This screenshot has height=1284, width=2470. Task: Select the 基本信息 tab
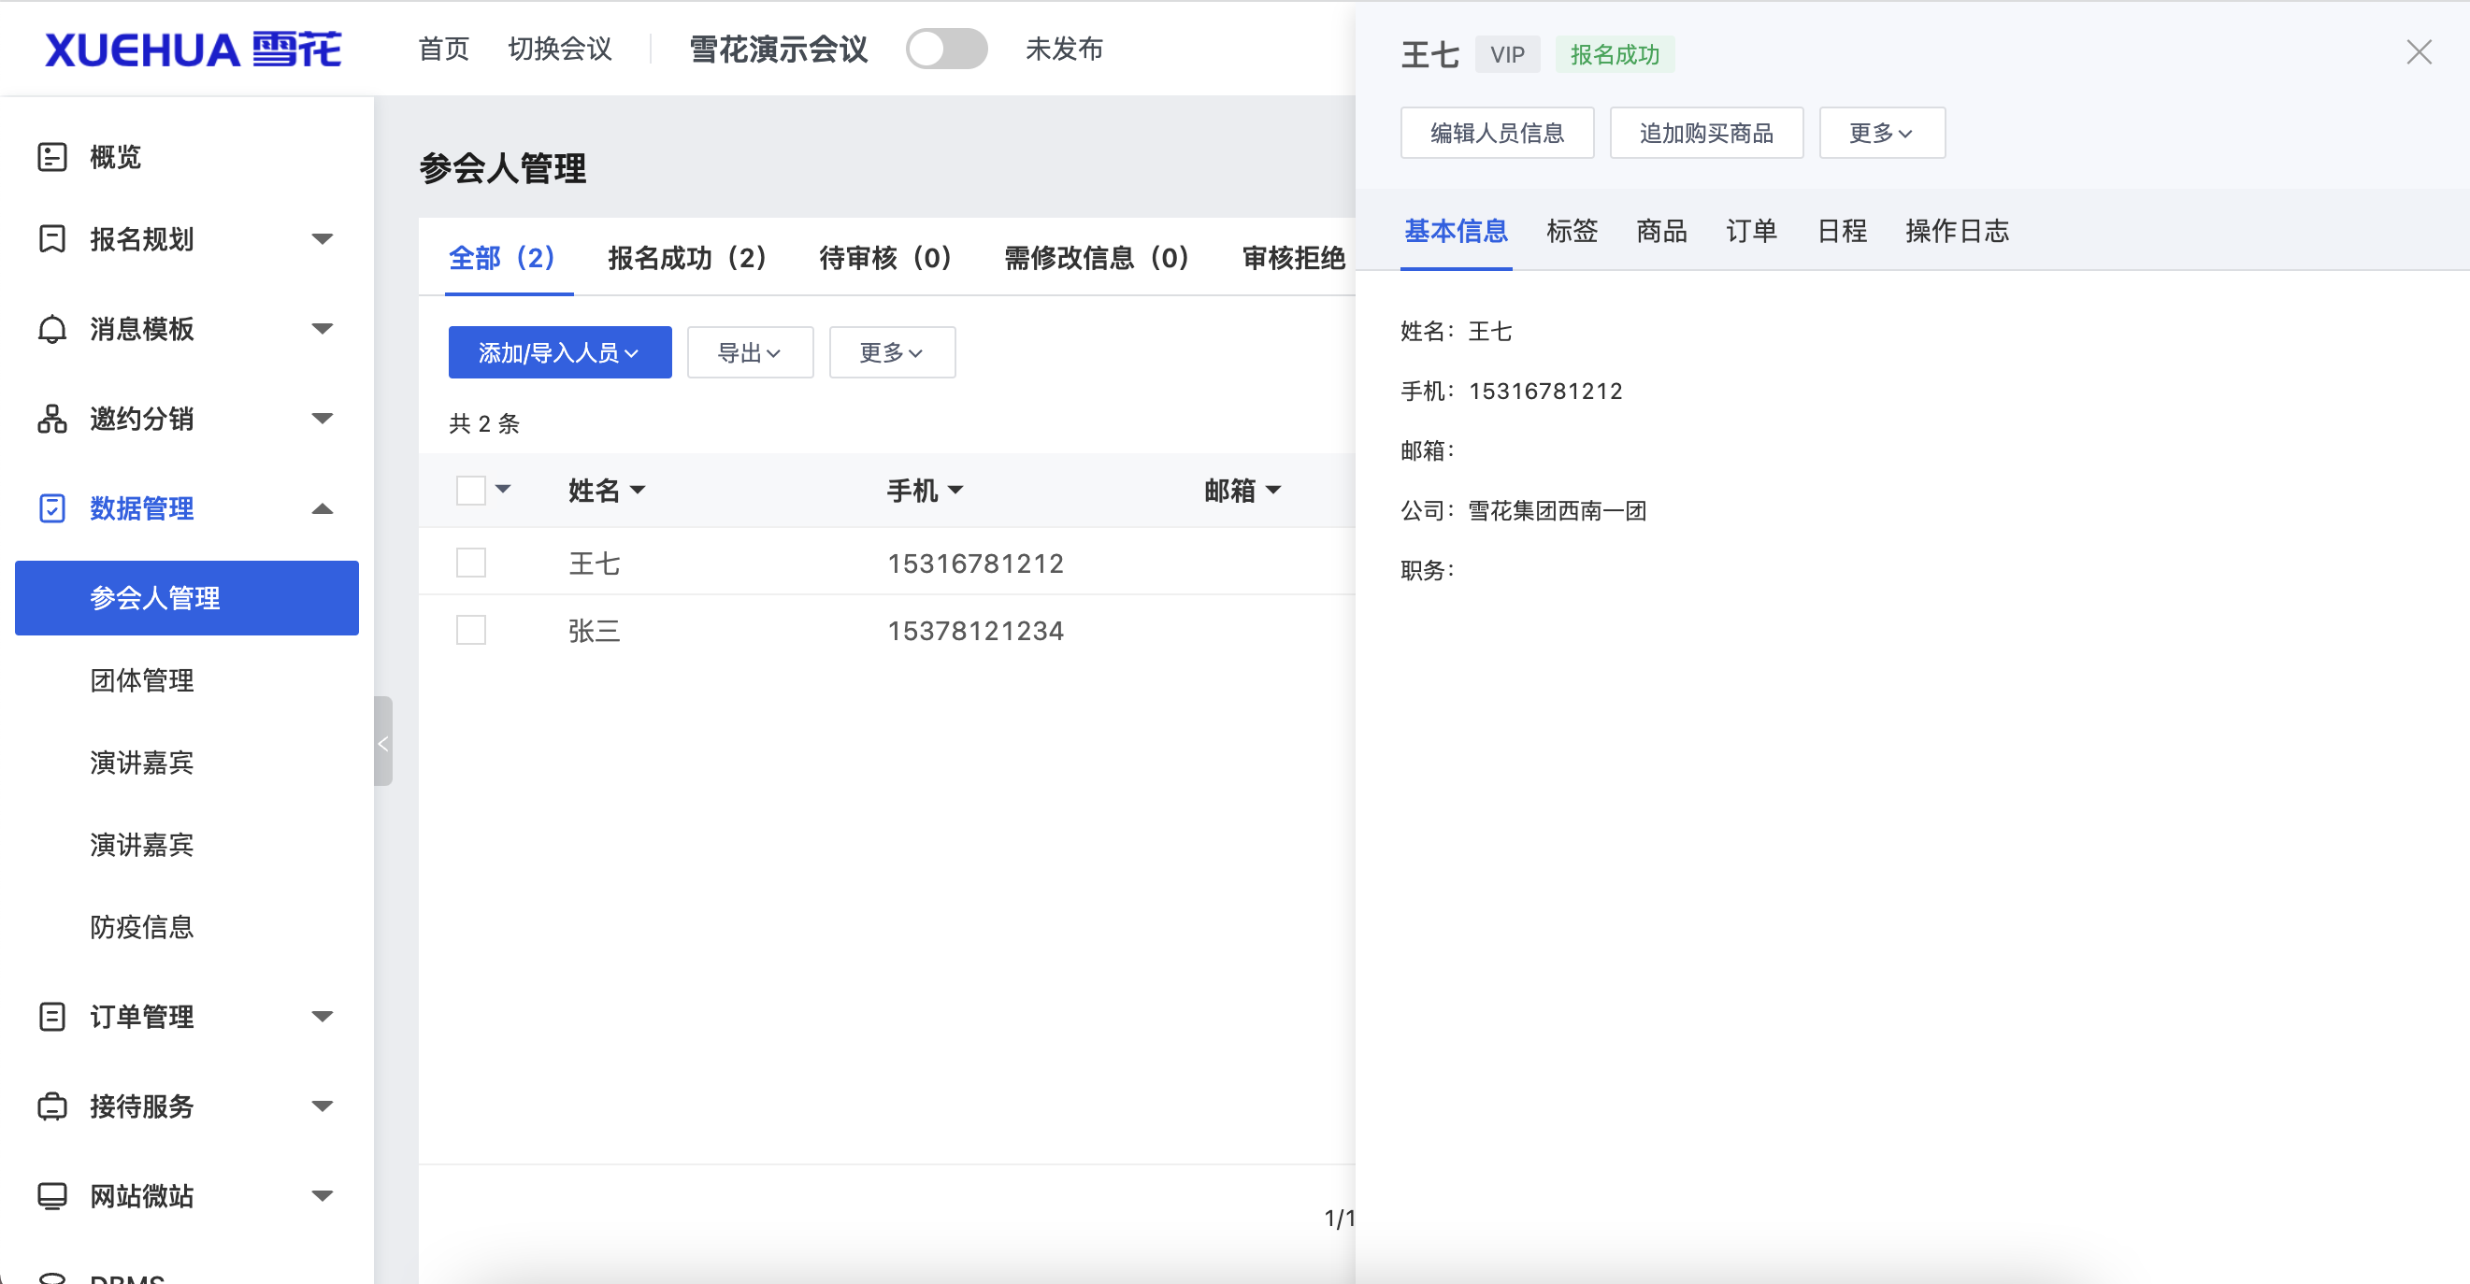pyautogui.click(x=1456, y=231)
